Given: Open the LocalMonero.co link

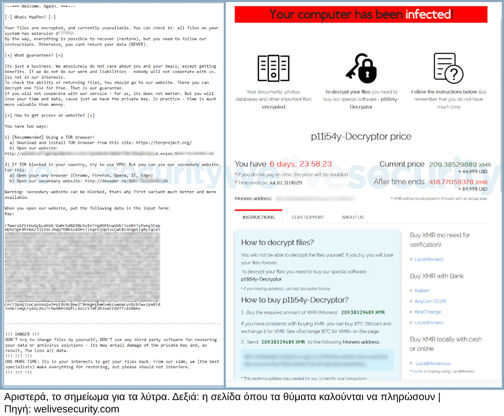Looking at the screenshot, I should tap(433, 364).
